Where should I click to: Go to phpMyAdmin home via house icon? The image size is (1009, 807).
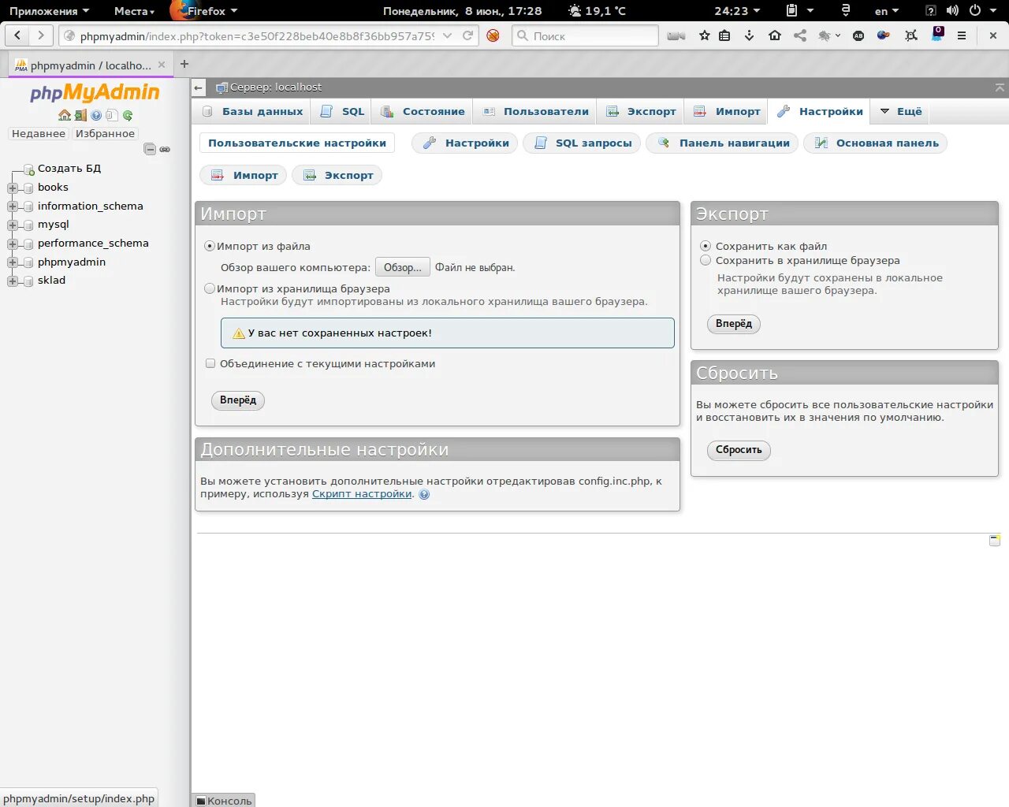(x=65, y=115)
